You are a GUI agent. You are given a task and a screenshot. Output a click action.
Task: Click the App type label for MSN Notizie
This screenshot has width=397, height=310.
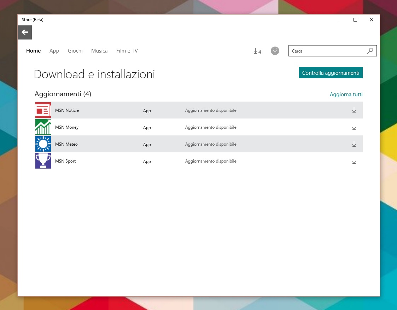click(x=147, y=111)
